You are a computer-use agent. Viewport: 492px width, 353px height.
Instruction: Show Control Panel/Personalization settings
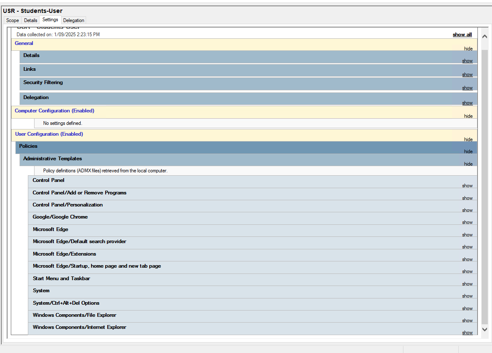[x=467, y=210]
